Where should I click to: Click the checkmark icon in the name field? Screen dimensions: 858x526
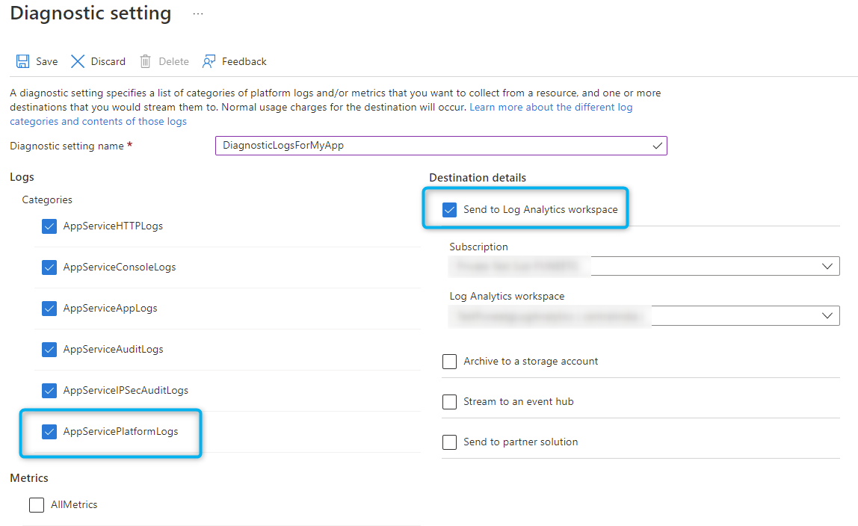(x=655, y=145)
